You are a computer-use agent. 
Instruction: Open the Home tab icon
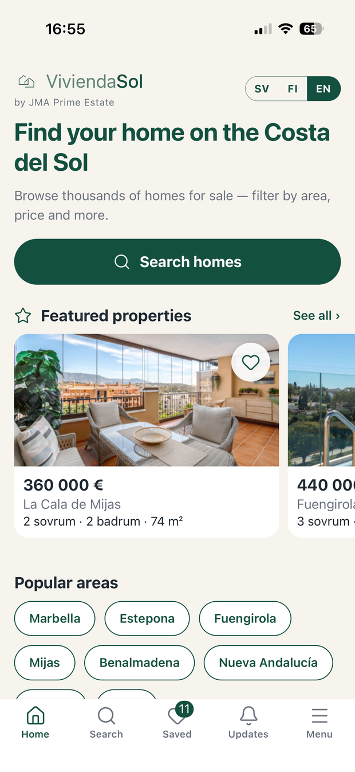click(35, 716)
